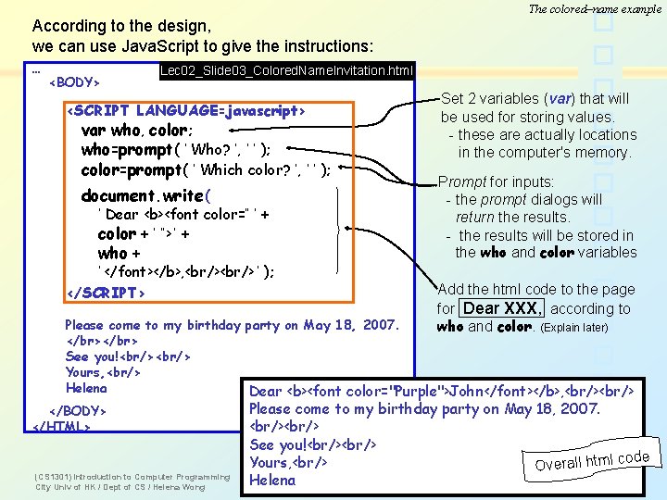The width and height of the screenshot is (667, 500).
Task: Select the 'var who, color;' code line
Action: pyautogui.click(x=137, y=131)
